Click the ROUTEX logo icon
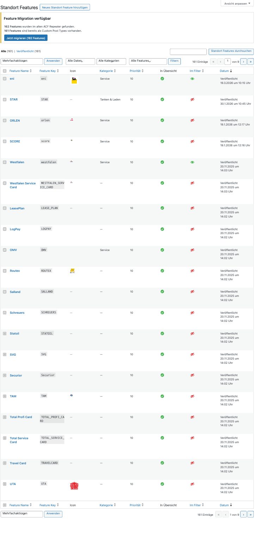 click(x=72, y=270)
